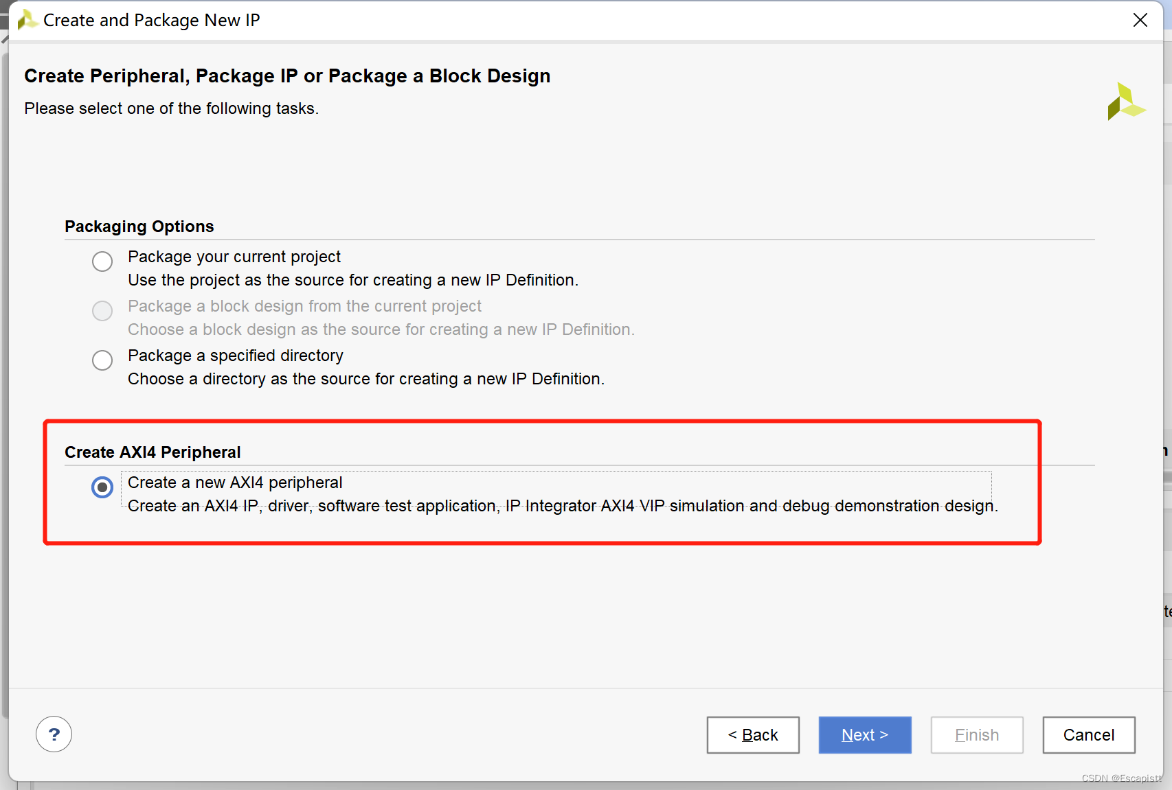The image size is (1172, 790).
Task: Click the "Use the project as the source" description
Action: 352,280
